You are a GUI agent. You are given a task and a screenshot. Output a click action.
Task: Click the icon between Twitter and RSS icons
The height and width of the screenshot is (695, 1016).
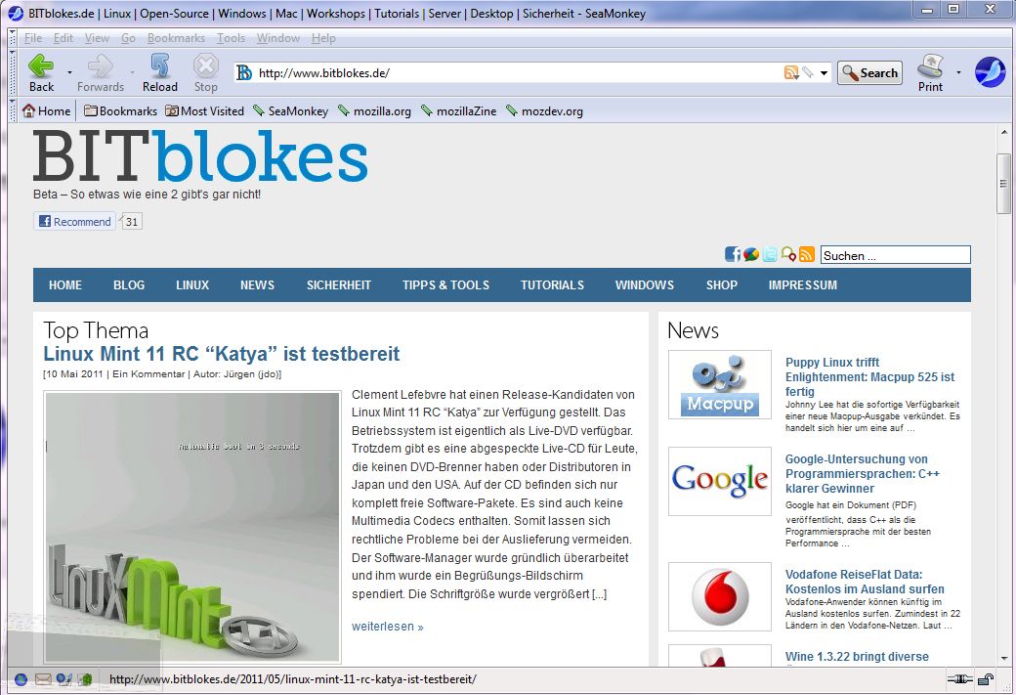788,254
